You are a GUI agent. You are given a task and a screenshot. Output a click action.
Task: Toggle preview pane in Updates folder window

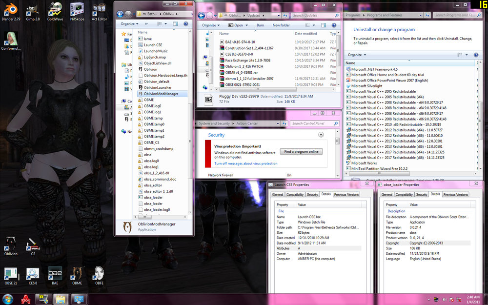[x=324, y=25]
